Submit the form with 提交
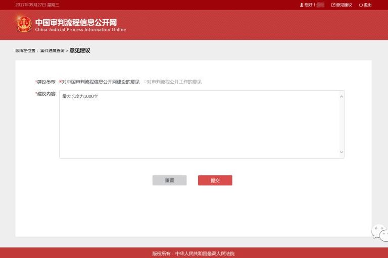This screenshot has height=258, width=388. (x=215, y=180)
